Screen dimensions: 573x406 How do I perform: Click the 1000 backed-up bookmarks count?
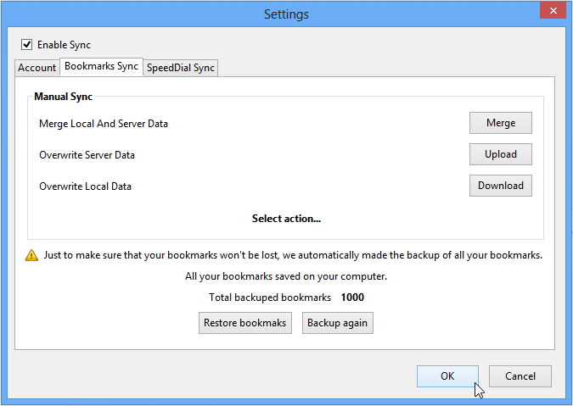tap(352, 298)
